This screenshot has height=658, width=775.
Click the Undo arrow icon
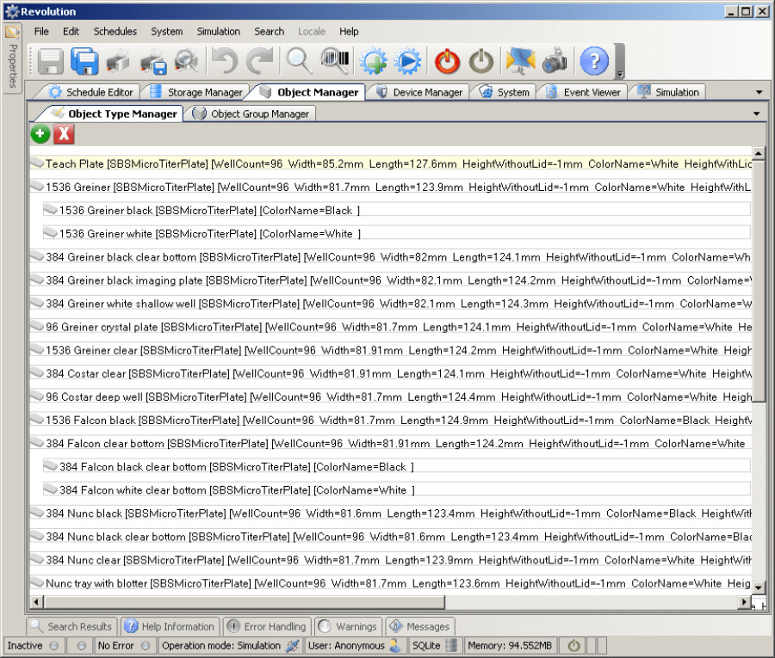tap(225, 61)
